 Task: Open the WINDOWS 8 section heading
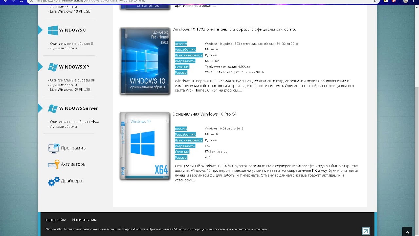[x=72, y=30]
